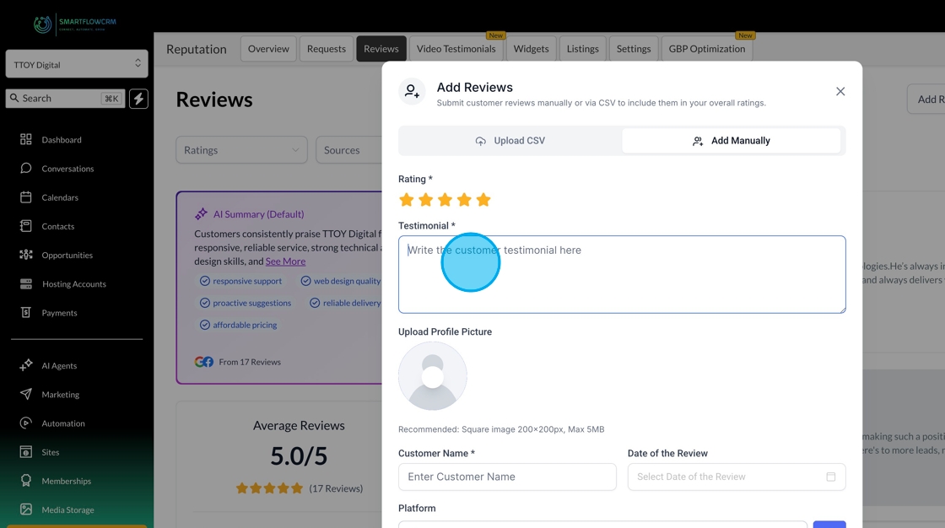Screen dimensions: 945x528
Task: Switch to the Requests tab
Action: (326, 49)
